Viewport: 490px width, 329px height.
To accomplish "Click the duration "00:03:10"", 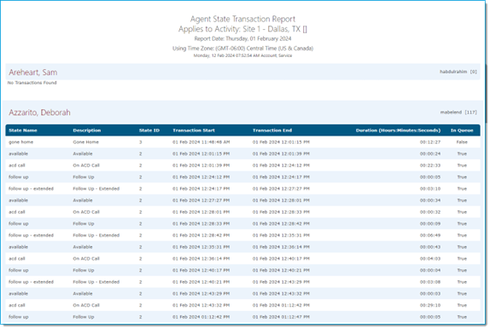I will (430, 189).
